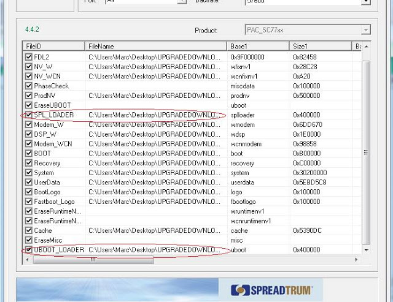Click size value 0x6DD670
The image size is (393, 302).
[x=308, y=124]
